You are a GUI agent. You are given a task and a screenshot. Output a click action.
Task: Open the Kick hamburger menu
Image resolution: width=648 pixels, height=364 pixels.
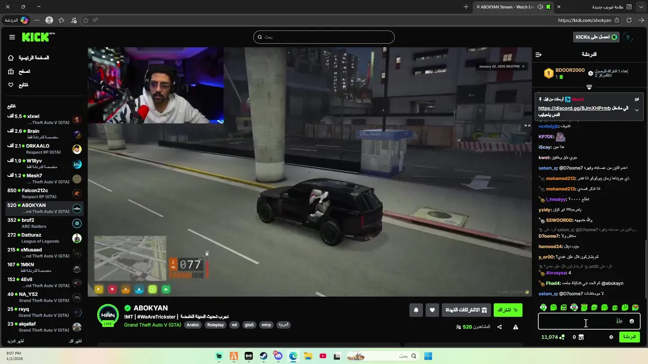[12, 37]
